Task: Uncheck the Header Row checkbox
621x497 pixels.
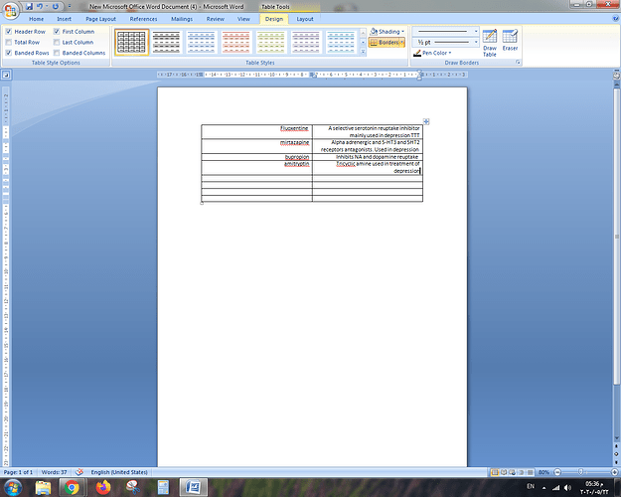Action: (9, 31)
